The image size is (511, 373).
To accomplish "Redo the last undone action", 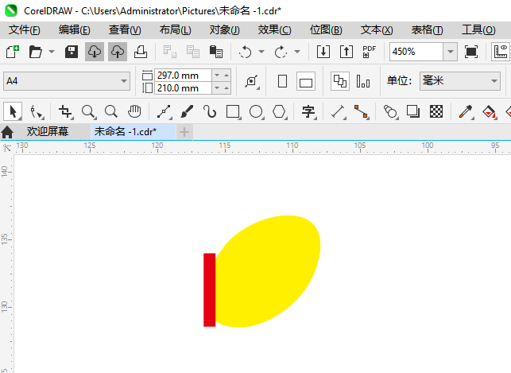I will pyautogui.click(x=281, y=52).
